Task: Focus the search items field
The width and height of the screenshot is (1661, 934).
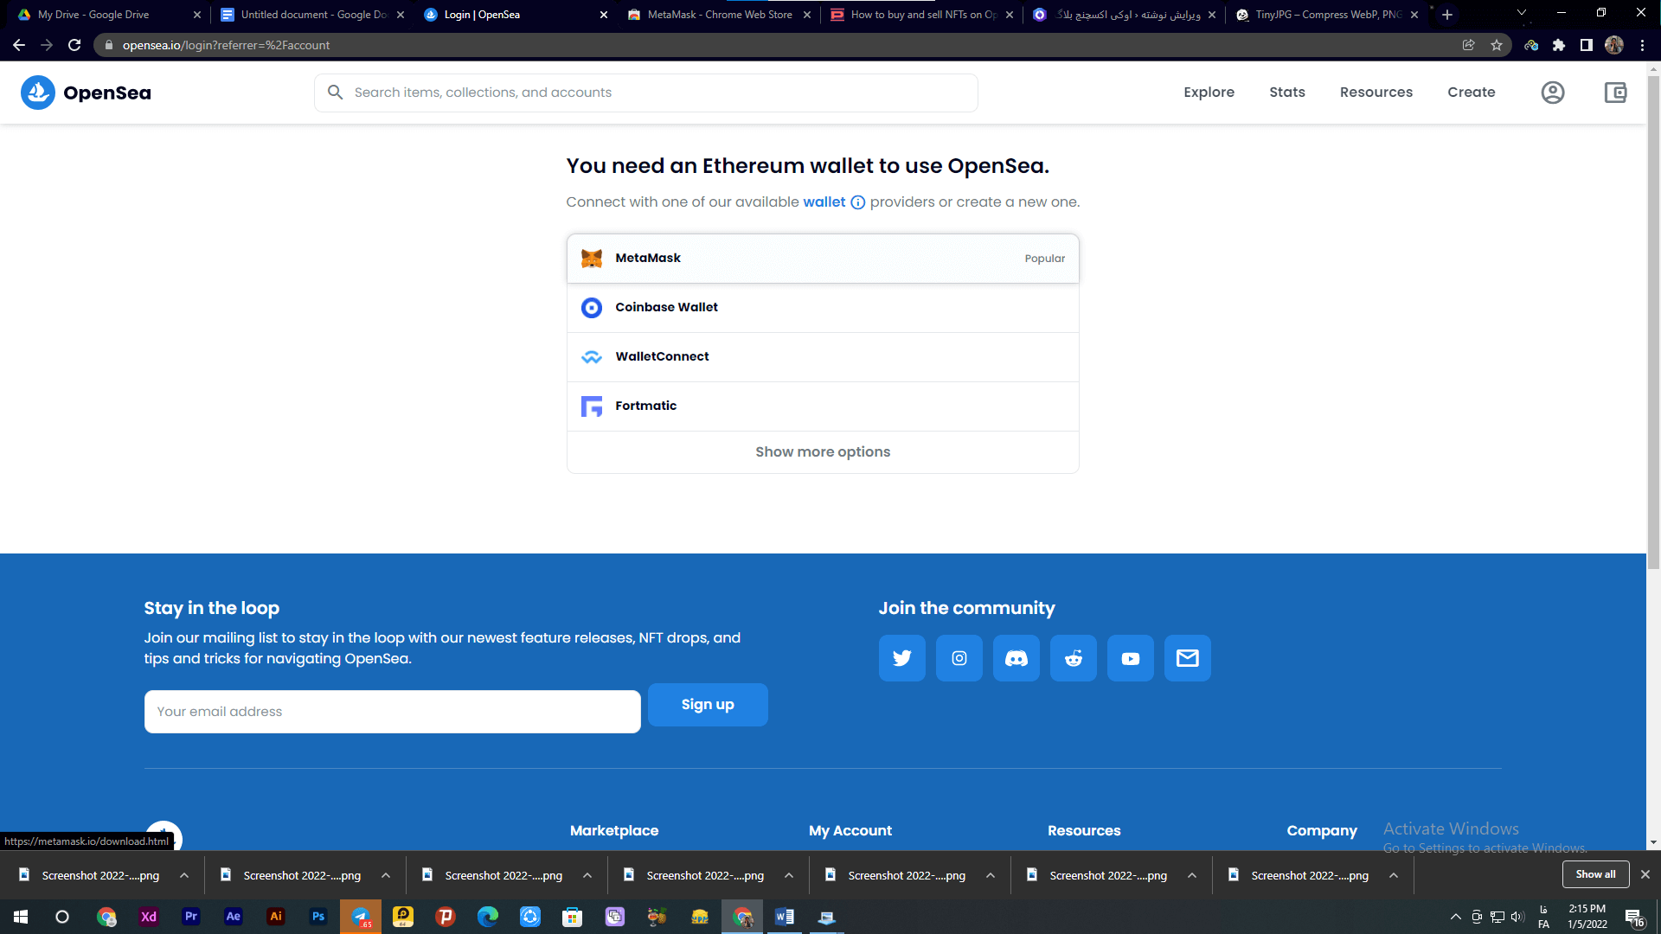Action: pos(646,93)
